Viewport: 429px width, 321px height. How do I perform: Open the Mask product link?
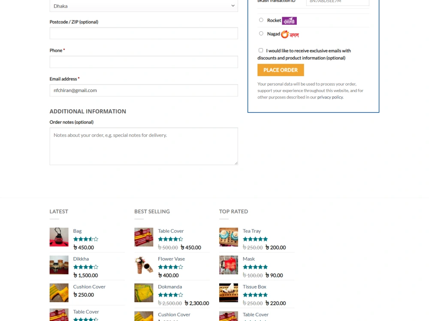click(x=249, y=259)
